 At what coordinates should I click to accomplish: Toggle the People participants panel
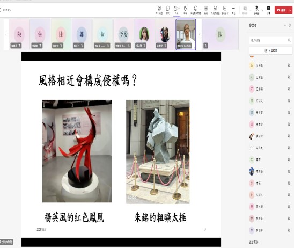tap(177, 10)
